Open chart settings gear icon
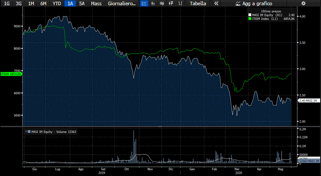This screenshot has height=176, width=321. (x=304, y=3)
